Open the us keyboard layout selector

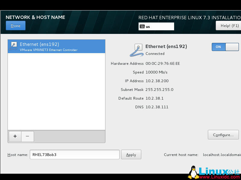pyautogui.click(x=156, y=26)
